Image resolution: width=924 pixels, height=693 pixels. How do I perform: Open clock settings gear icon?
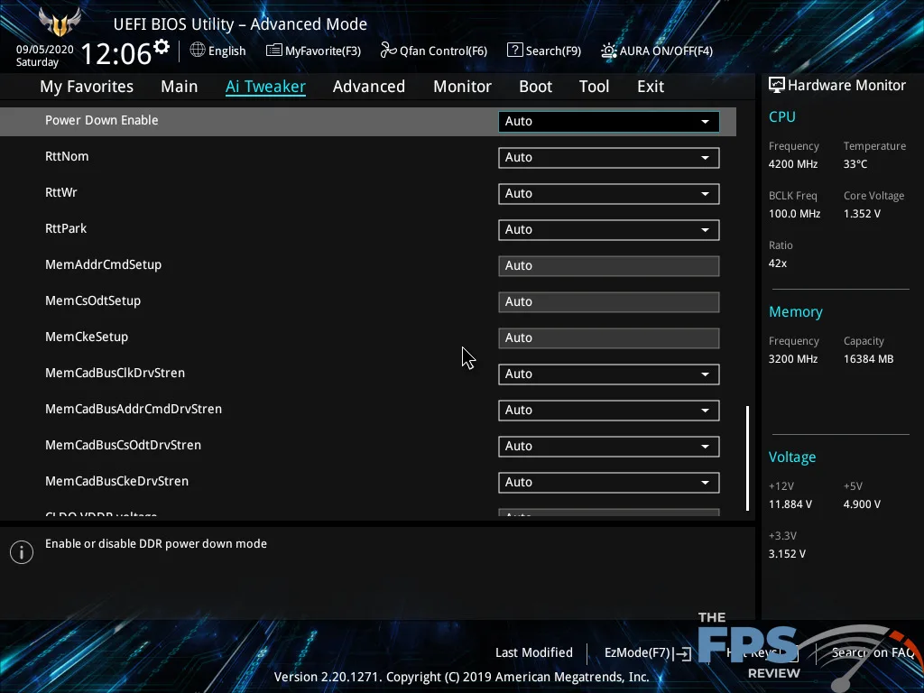click(x=161, y=47)
